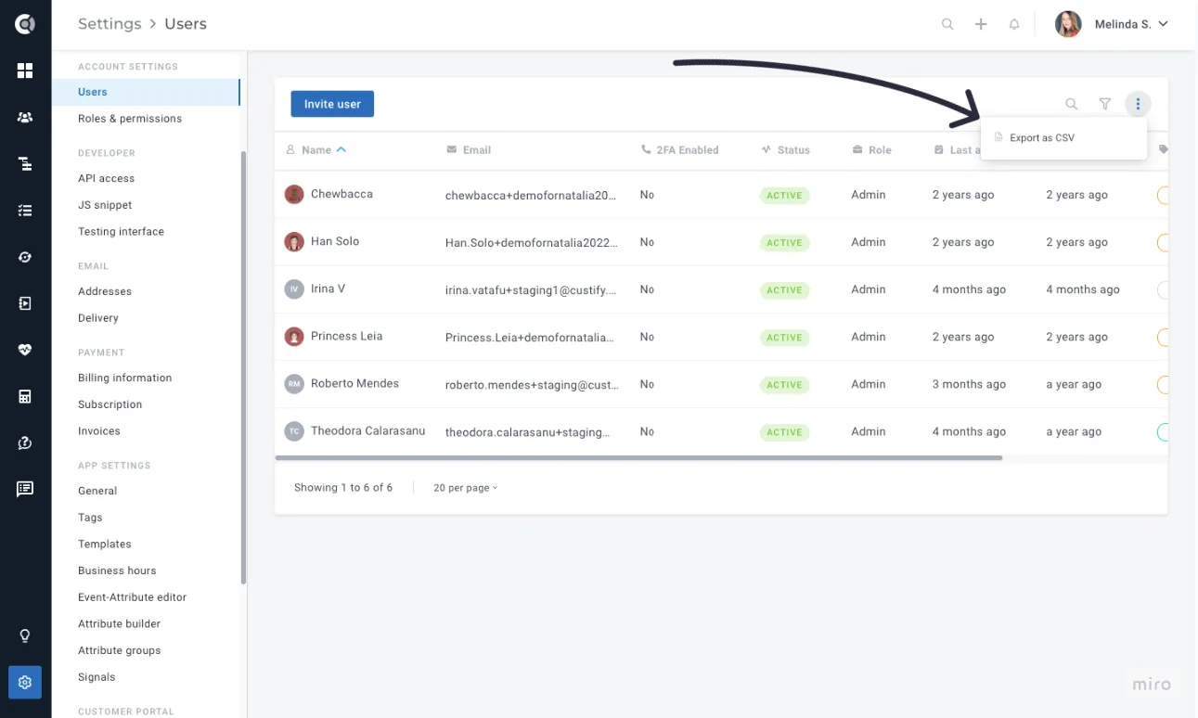
Task: Open Billing information in sidebar
Action: pos(124,378)
